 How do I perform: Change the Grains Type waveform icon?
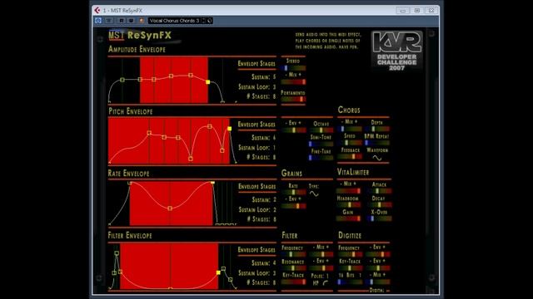pyautogui.click(x=314, y=194)
